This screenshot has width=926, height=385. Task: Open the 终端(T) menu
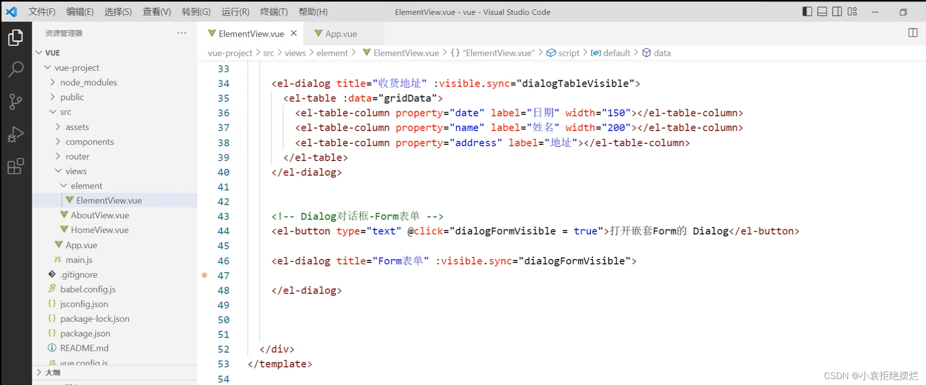274,11
